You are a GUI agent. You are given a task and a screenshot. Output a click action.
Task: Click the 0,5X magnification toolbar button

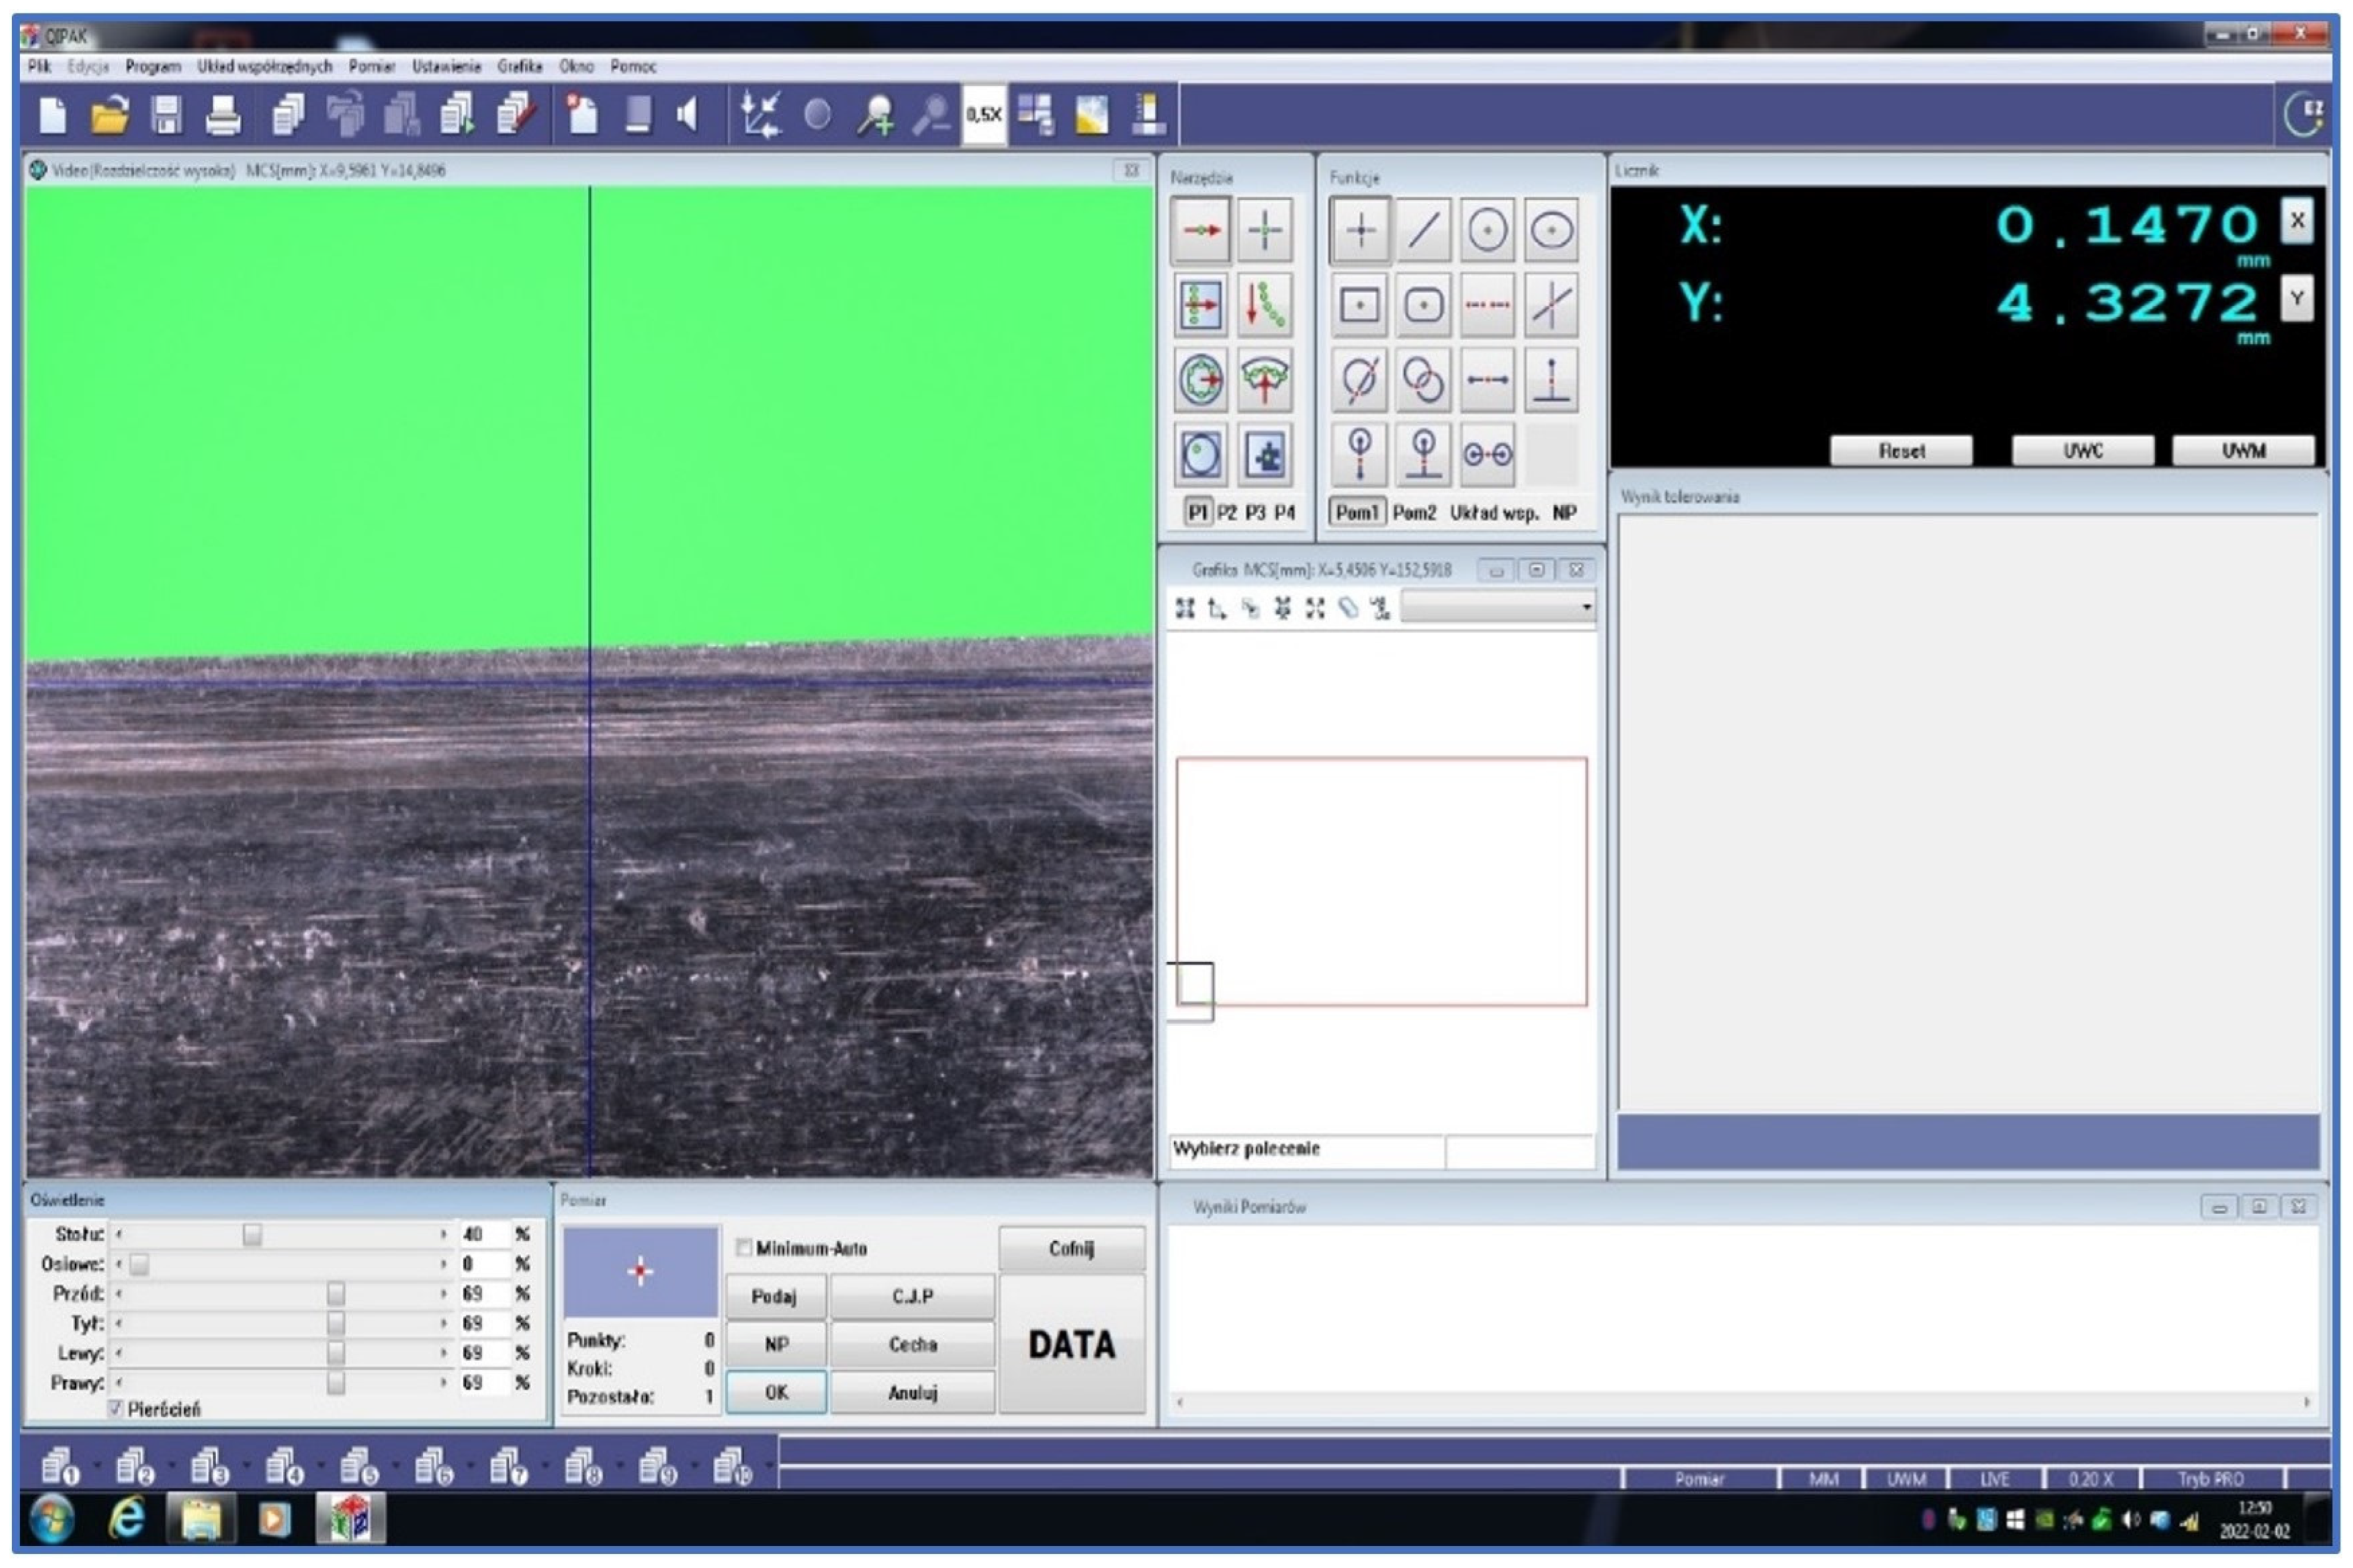[x=983, y=115]
